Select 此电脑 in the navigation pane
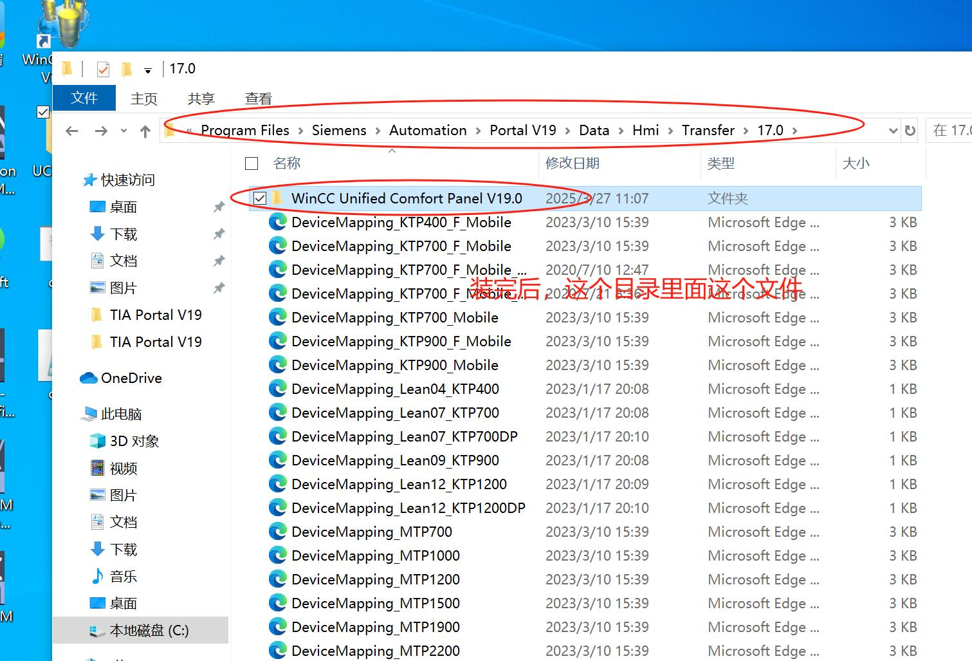Image resolution: width=972 pixels, height=661 pixels. (x=121, y=414)
